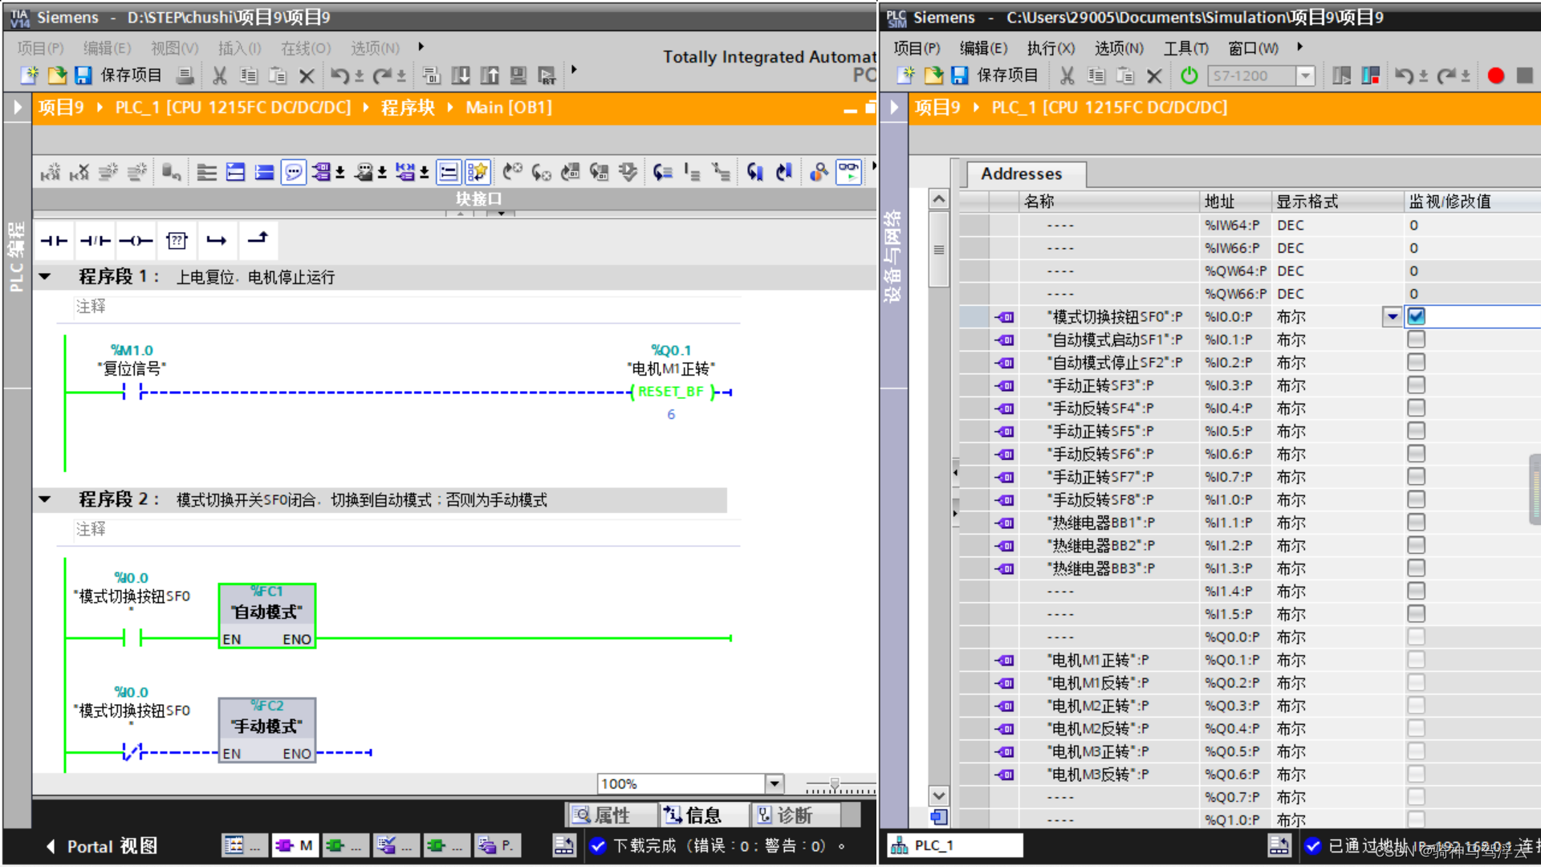Insert a normally closed contact instruction
The width and height of the screenshot is (1541, 867).
pos(95,240)
